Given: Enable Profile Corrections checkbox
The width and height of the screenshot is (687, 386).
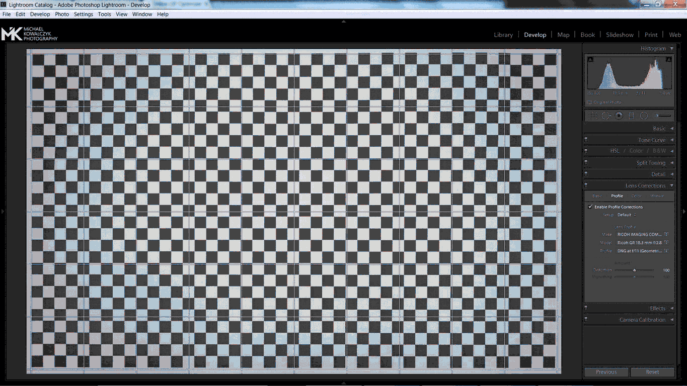Looking at the screenshot, I should [590, 207].
